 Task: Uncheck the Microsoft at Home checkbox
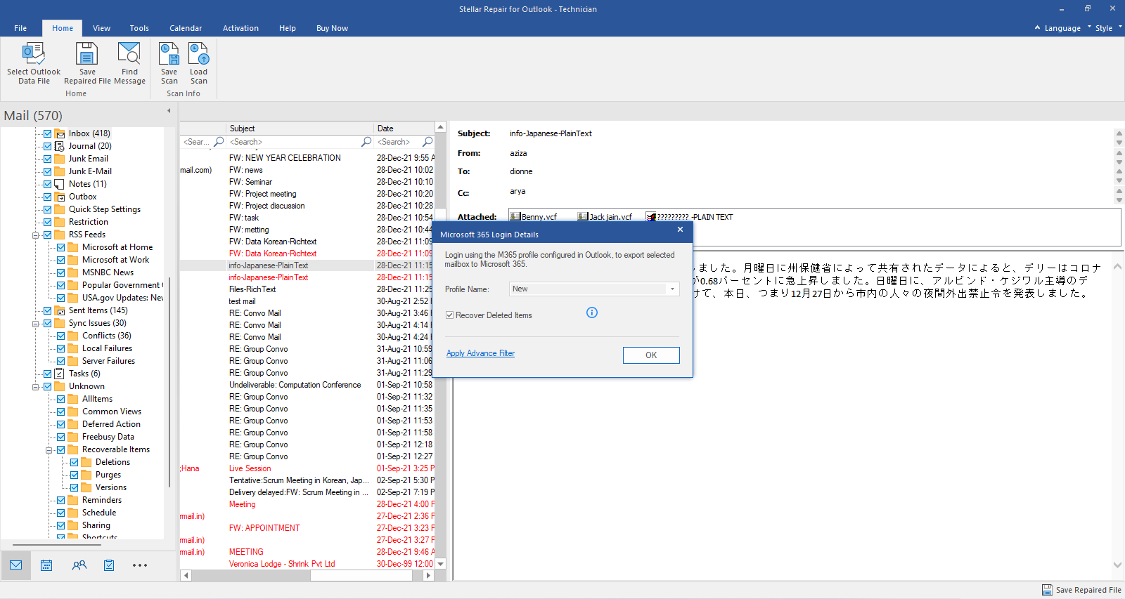[x=60, y=247]
